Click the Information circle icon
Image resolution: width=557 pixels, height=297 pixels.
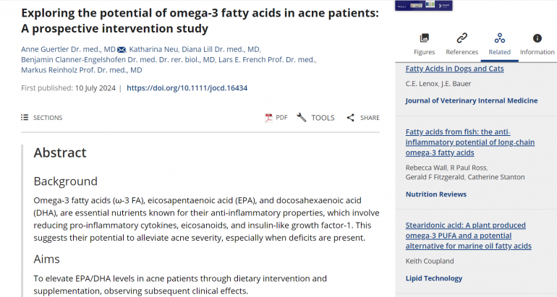537,38
